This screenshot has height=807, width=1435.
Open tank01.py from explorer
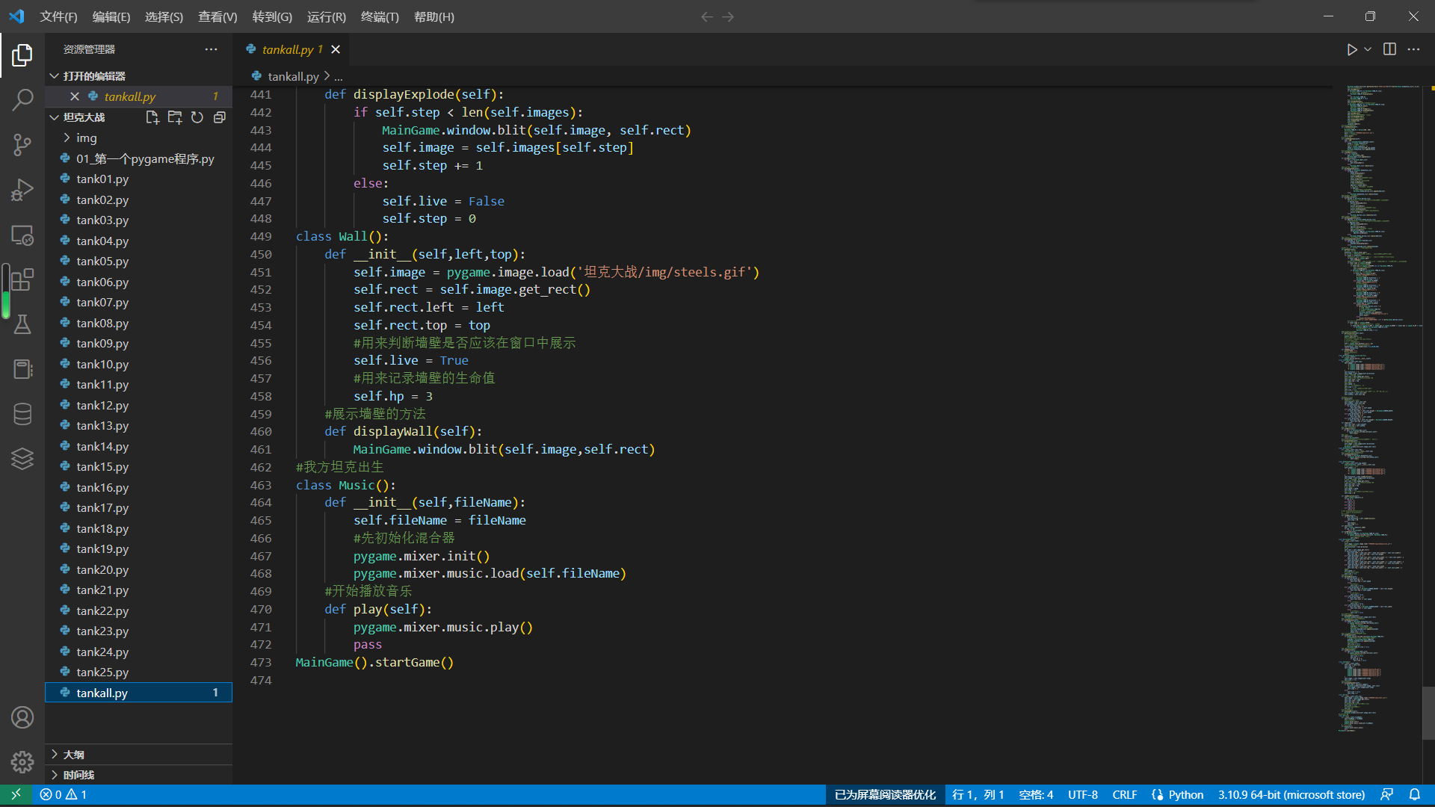click(x=139, y=179)
